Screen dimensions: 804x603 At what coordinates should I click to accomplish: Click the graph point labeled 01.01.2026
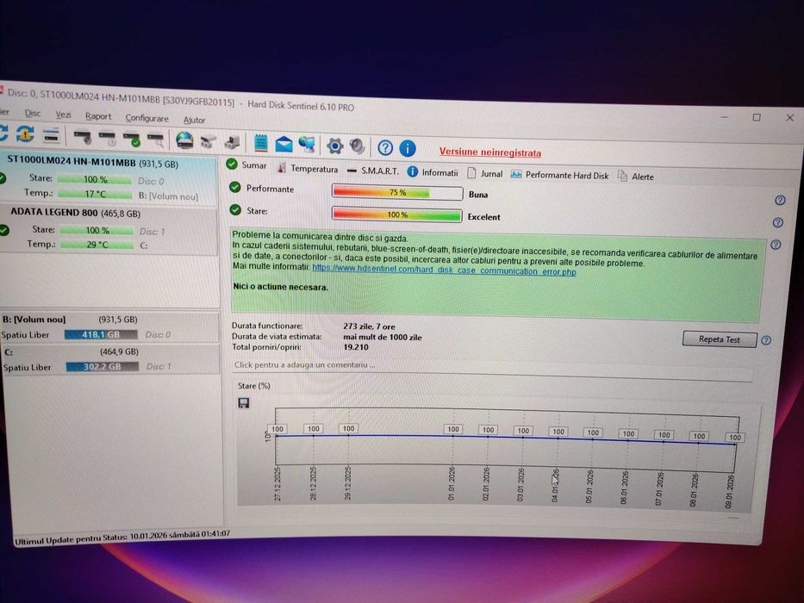coord(452,437)
